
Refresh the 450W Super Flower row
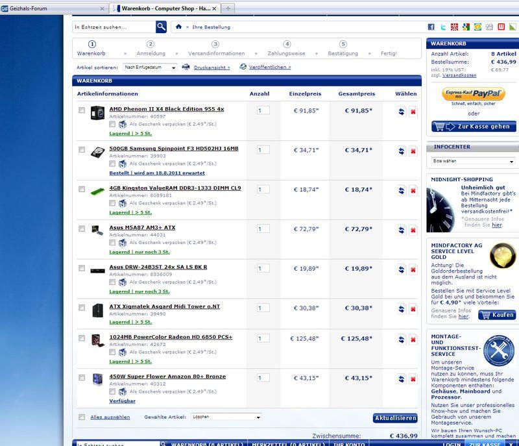point(401,379)
